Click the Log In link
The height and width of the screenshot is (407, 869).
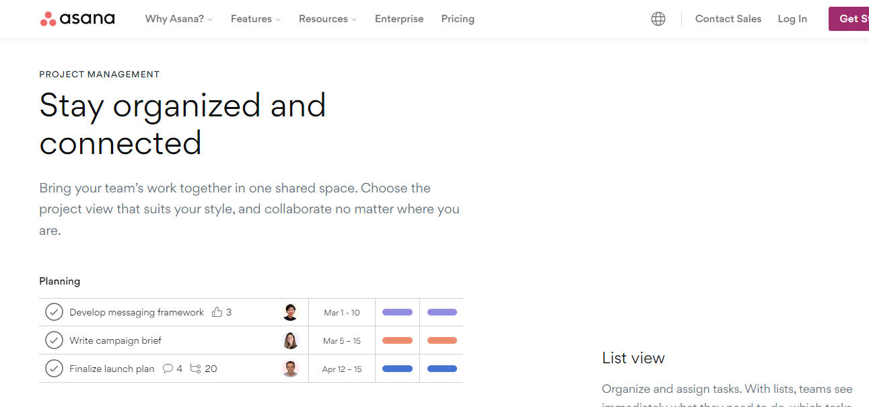[792, 19]
